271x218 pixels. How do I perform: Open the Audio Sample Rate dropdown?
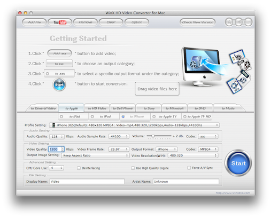pos(119,136)
